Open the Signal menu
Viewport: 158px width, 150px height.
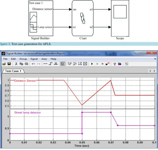coord(34,59)
